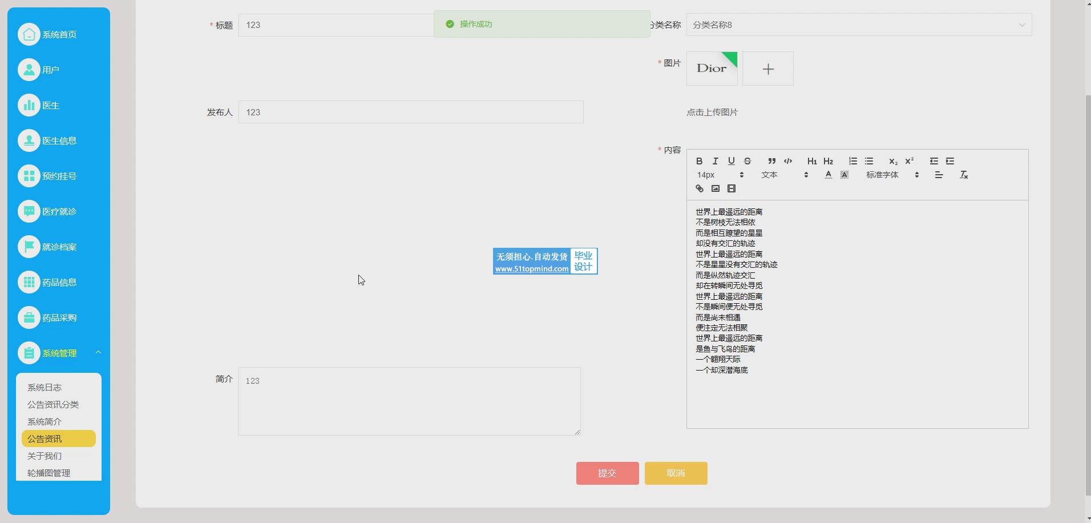
Task: Go to 轮播图管理 in the sidebar
Action: pyautogui.click(x=49, y=473)
